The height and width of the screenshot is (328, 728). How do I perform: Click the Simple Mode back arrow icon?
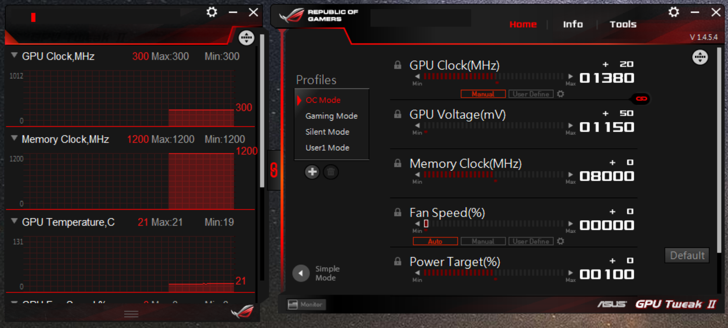(301, 273)
